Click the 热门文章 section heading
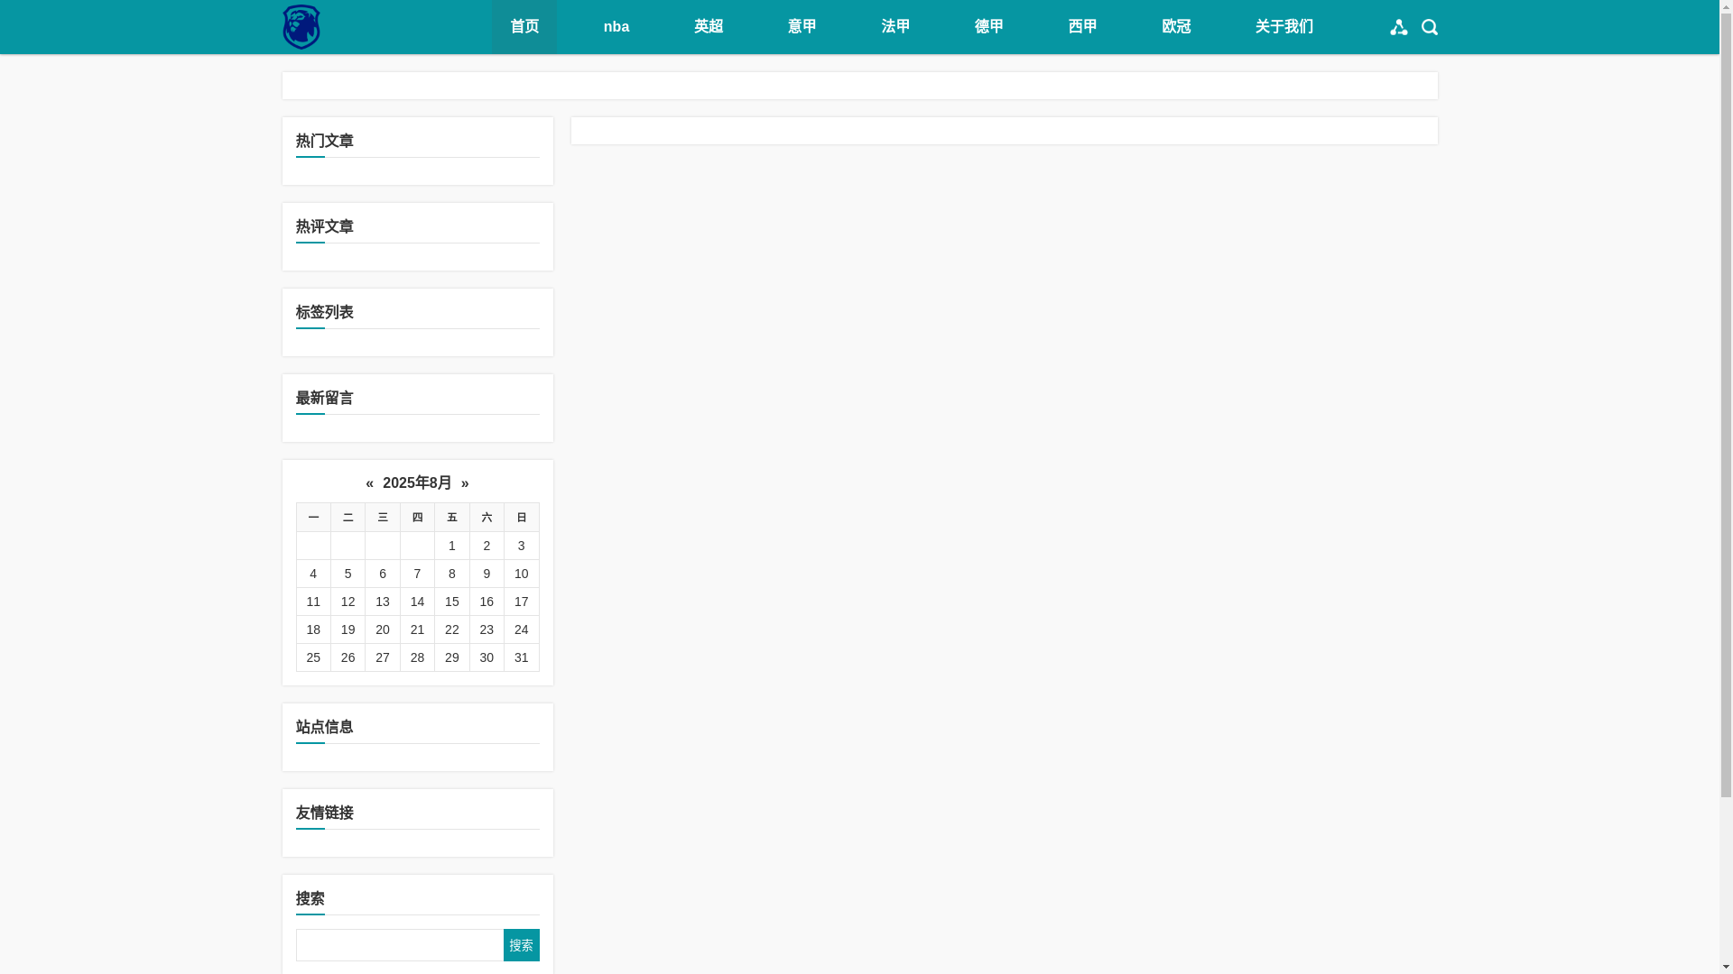 [325, 141]
